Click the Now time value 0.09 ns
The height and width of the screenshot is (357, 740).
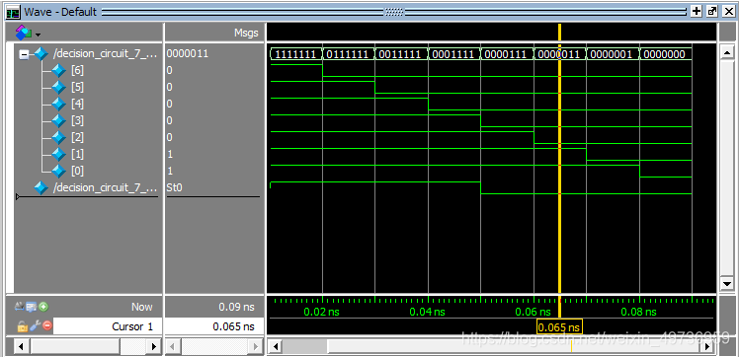[236, 307]
